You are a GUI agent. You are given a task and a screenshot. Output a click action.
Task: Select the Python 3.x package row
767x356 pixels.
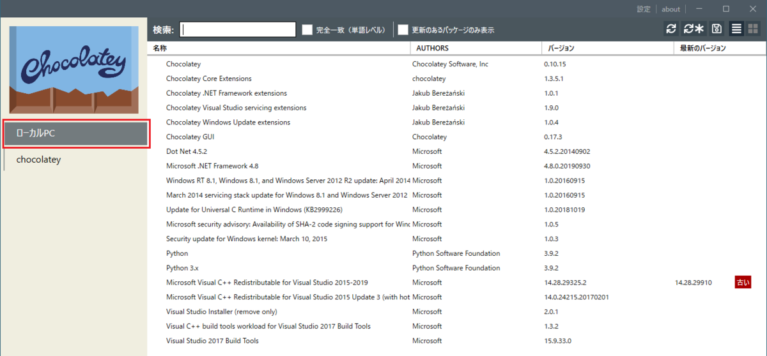pyautogui.click(x=457, y=268)
